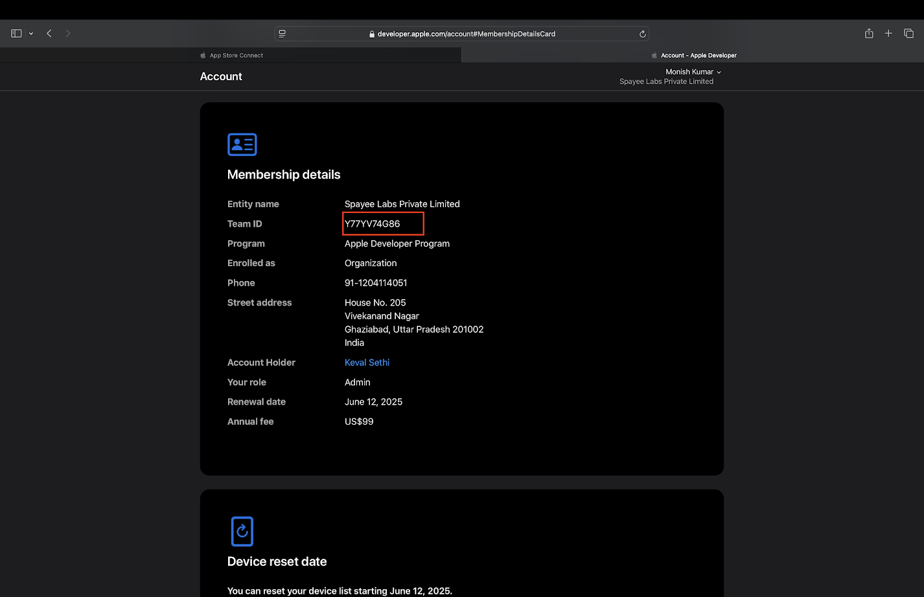Image resolution: width=924 pixels, height=597 pixels.
Task: Click the phone number 91-1204114051
Action: (376, 283)
